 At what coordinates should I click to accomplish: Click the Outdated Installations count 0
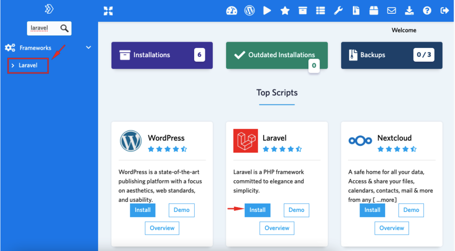tap(314, 66)
